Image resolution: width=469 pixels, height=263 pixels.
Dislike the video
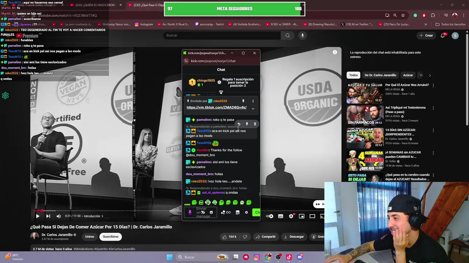click(x=245, y=237)
